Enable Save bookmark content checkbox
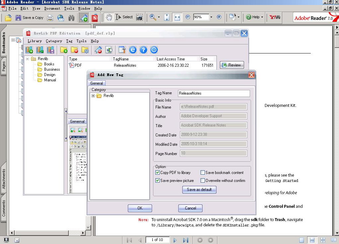Screen dimensions: 339x244 tap(203, 173)
